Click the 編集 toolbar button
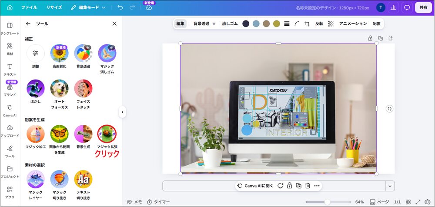The image size is (435, 207). click(181, 24)
